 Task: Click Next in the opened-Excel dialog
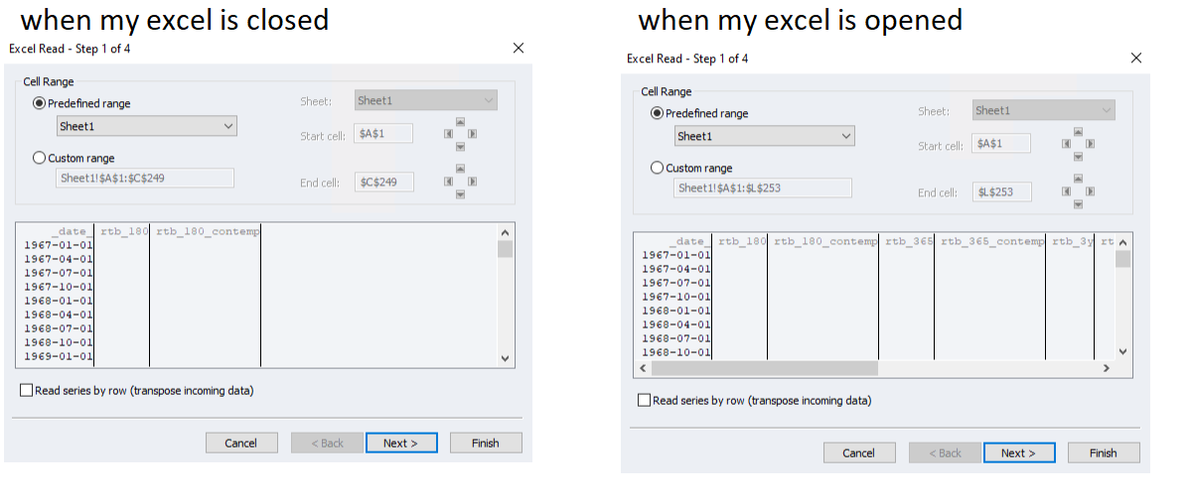click(x=1018, y=452)
